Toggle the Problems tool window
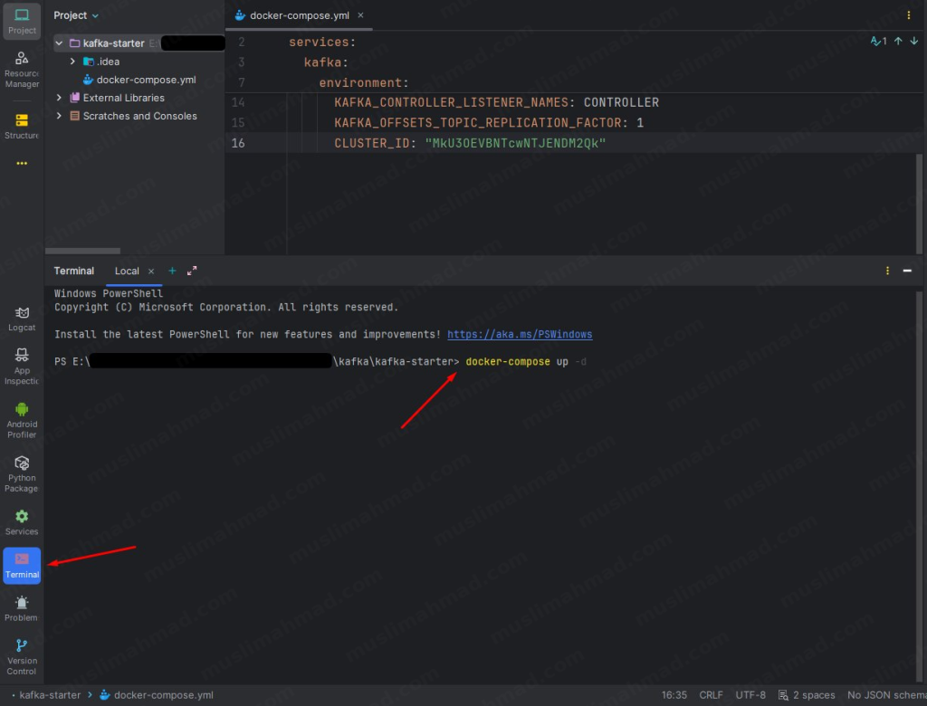The width and height of the screenshot is (927, 706). tap(21, 608)
